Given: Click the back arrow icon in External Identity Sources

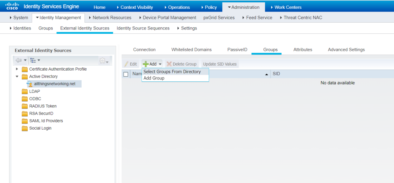Looking at the screenshot, I should pos(18,60).
